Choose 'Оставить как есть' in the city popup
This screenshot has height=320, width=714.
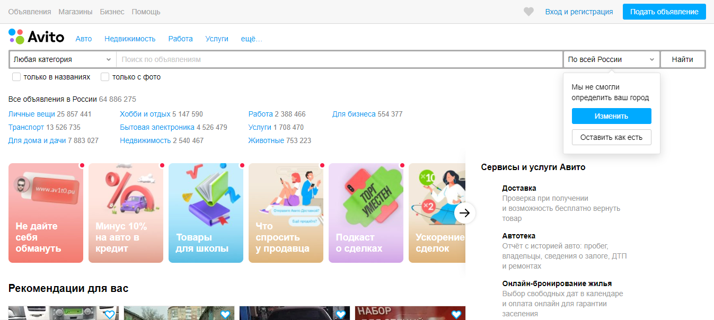point(612,137)
